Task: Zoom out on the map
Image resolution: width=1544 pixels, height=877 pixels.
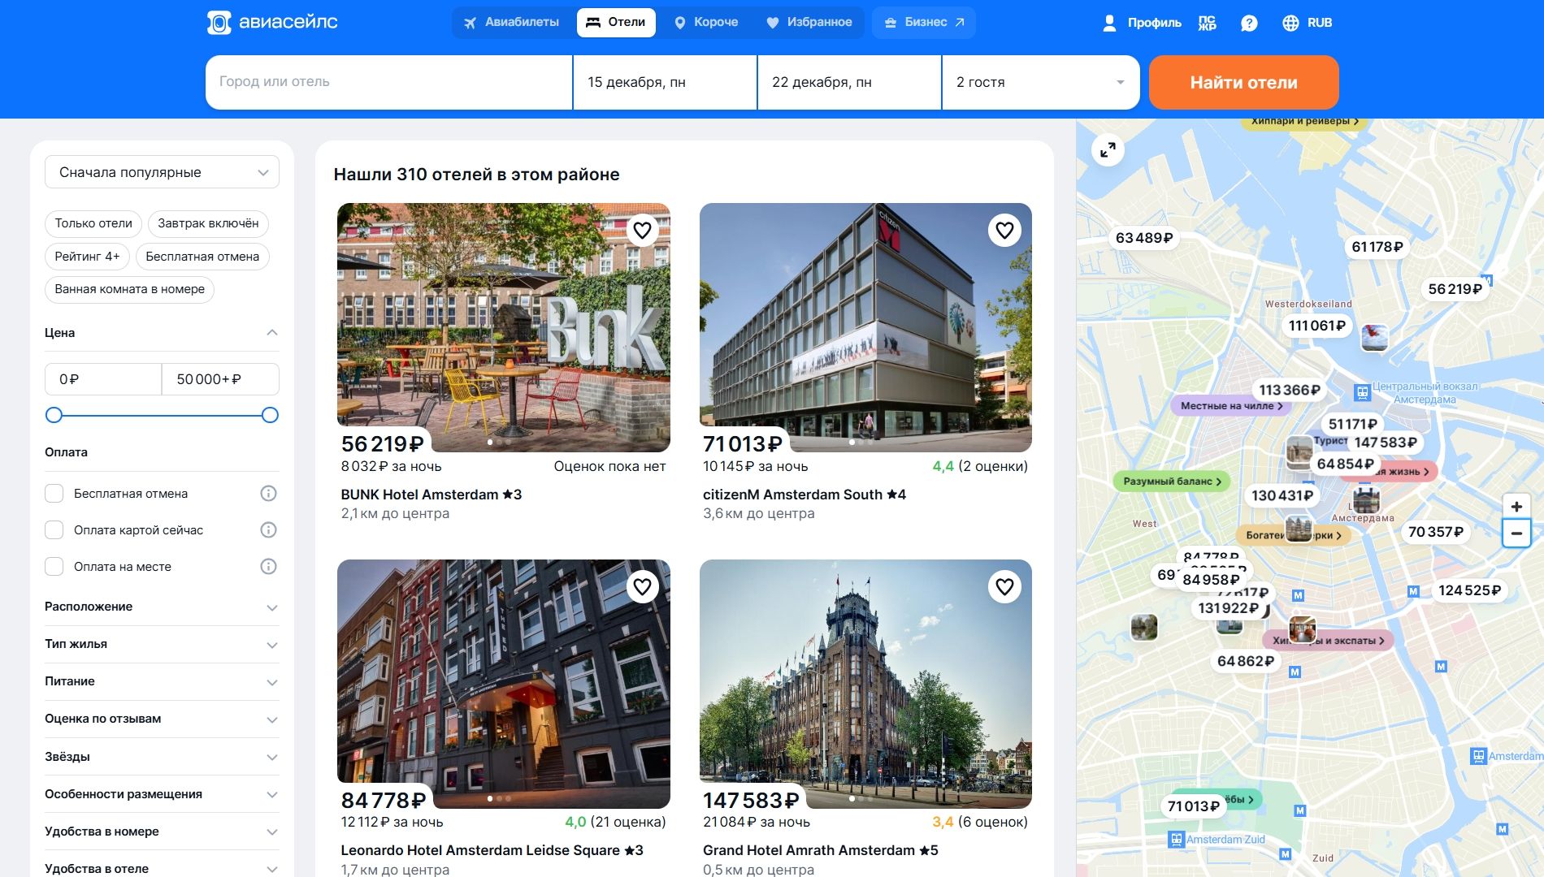Action: [1516, 534]
